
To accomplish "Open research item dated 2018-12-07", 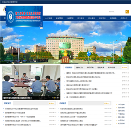I will tap(79, 125).
